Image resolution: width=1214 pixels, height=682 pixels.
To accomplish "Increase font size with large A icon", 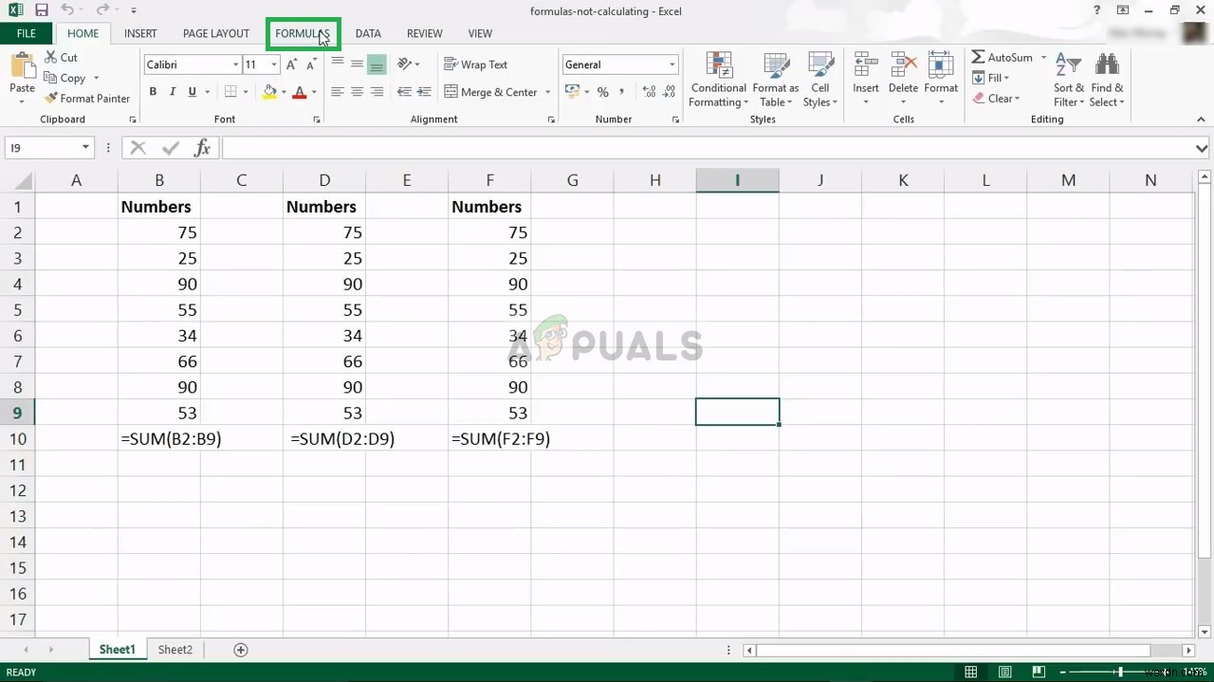I will (x=292, y=65).
